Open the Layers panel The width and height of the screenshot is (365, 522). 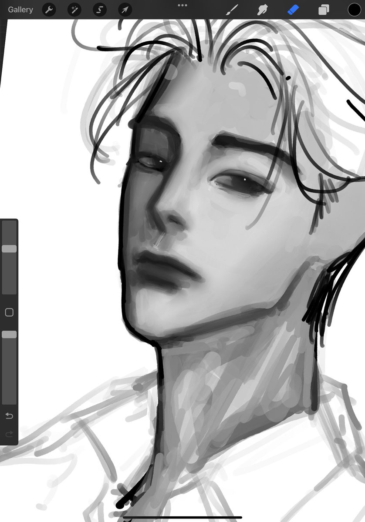click(x=324, y=10)
